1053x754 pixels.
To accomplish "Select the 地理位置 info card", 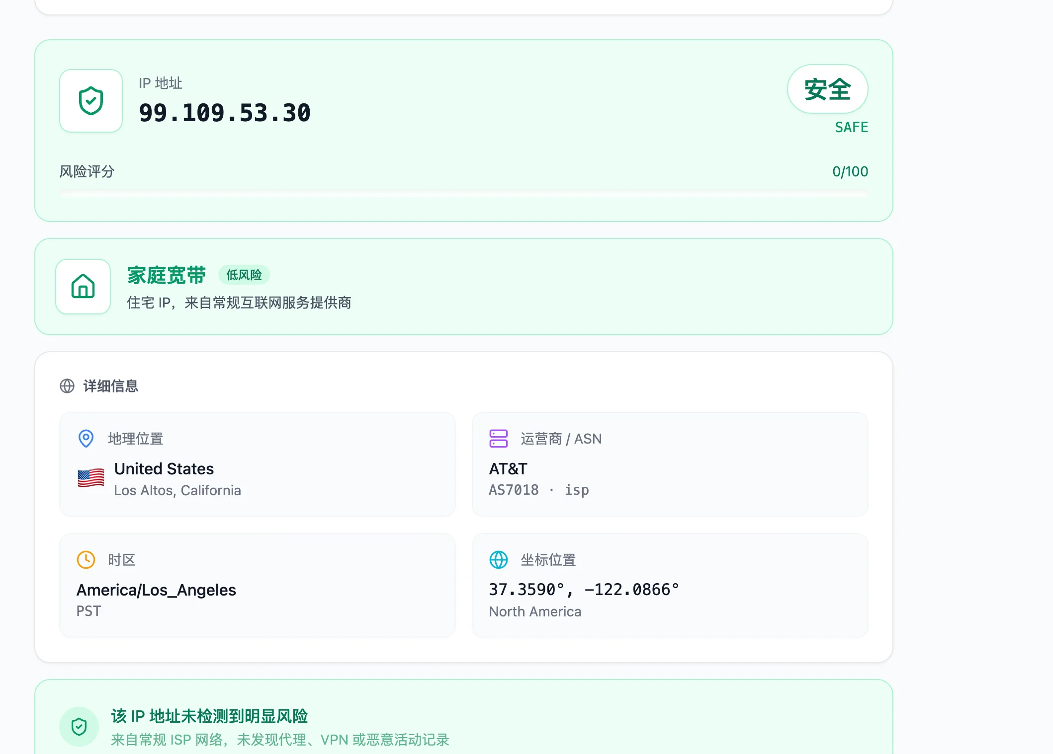I will tap(257, 464).
